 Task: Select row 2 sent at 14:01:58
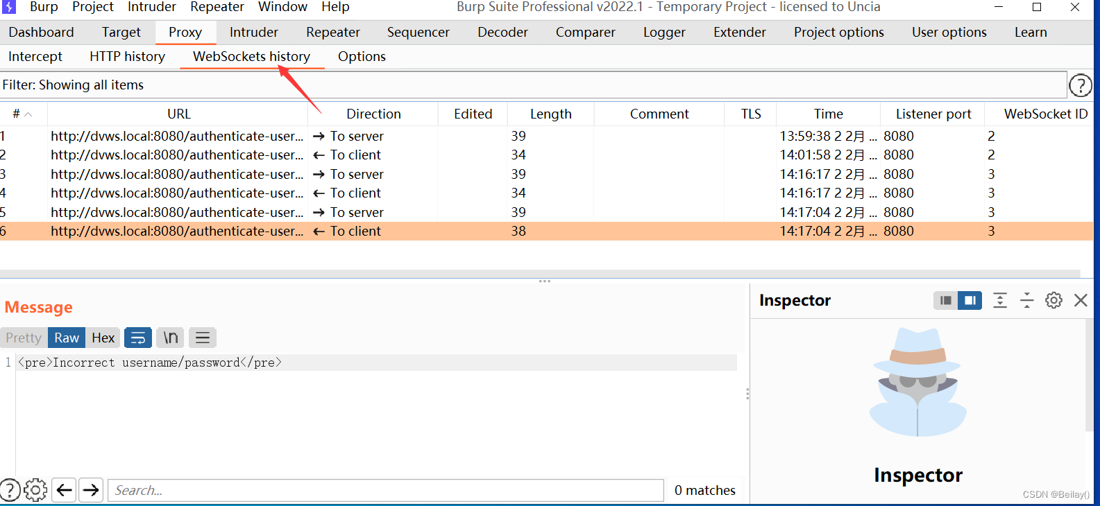click(x=546, y=155)
